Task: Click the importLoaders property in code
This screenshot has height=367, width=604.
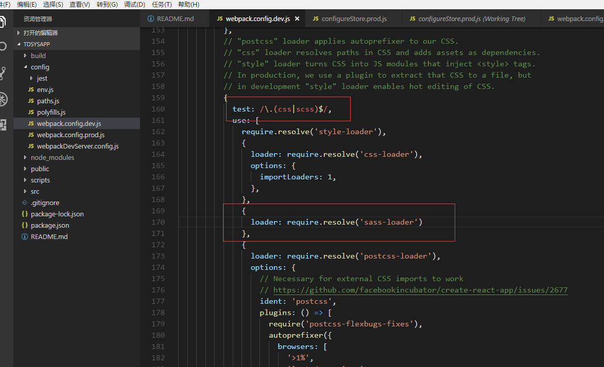Action: [x=289, y=177]
